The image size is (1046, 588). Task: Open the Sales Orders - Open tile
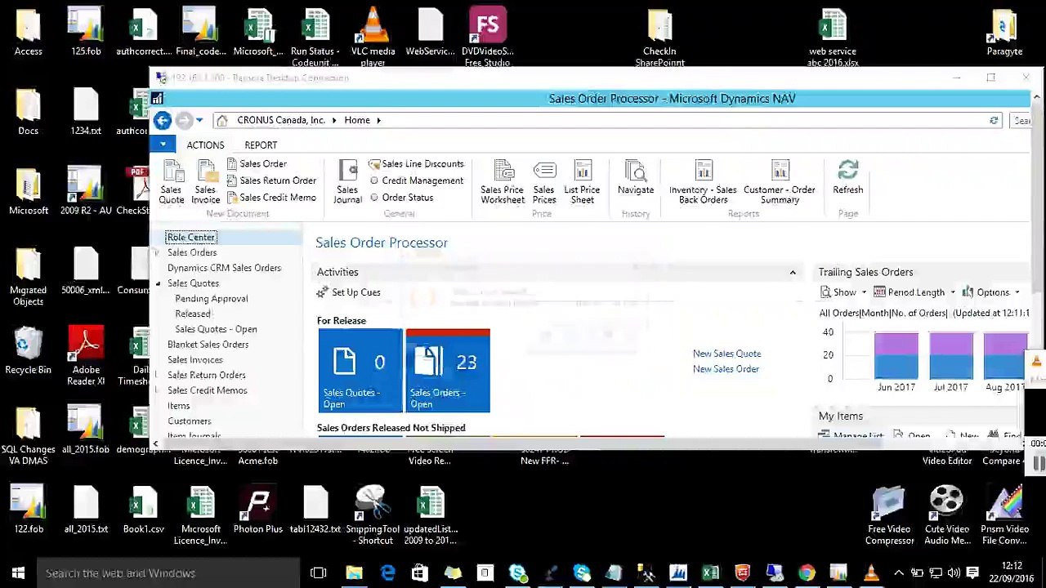[x=448, y=371]
